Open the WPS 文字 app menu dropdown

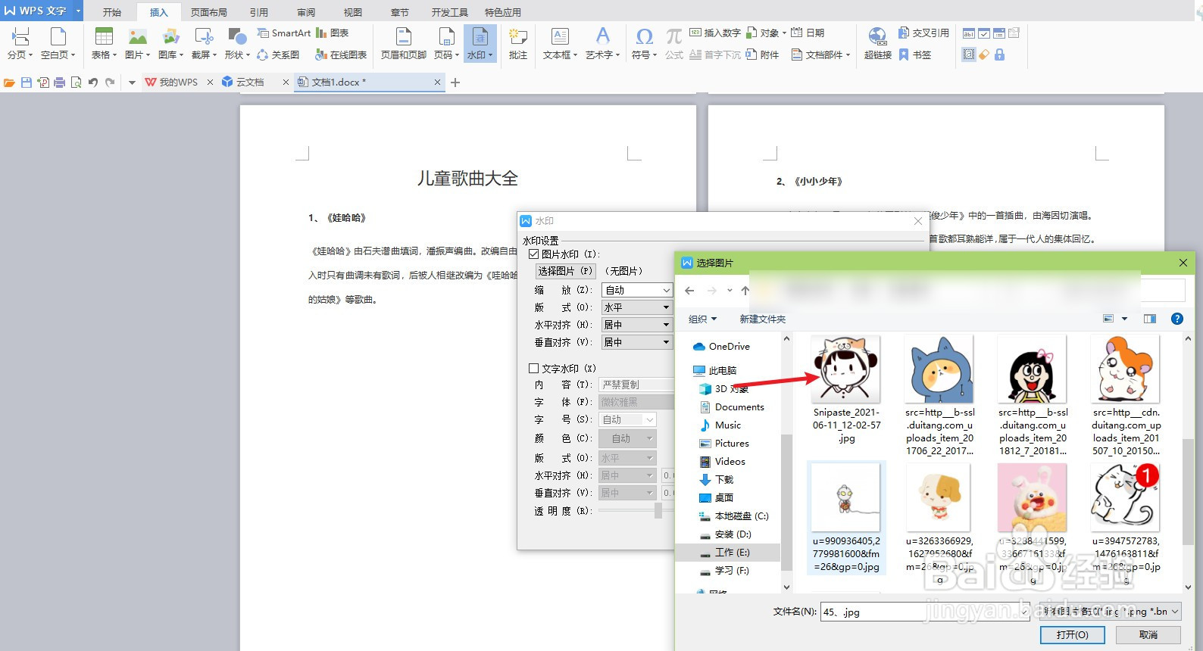coord(78,11)
